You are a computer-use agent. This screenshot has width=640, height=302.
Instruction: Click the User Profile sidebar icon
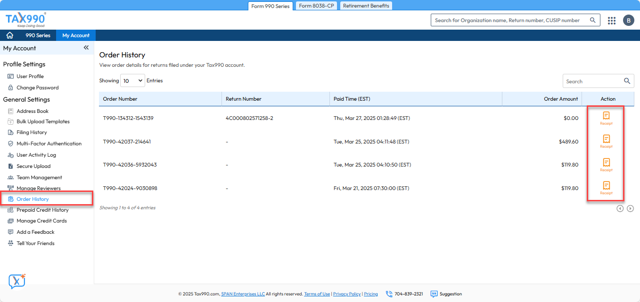[11, 76]
